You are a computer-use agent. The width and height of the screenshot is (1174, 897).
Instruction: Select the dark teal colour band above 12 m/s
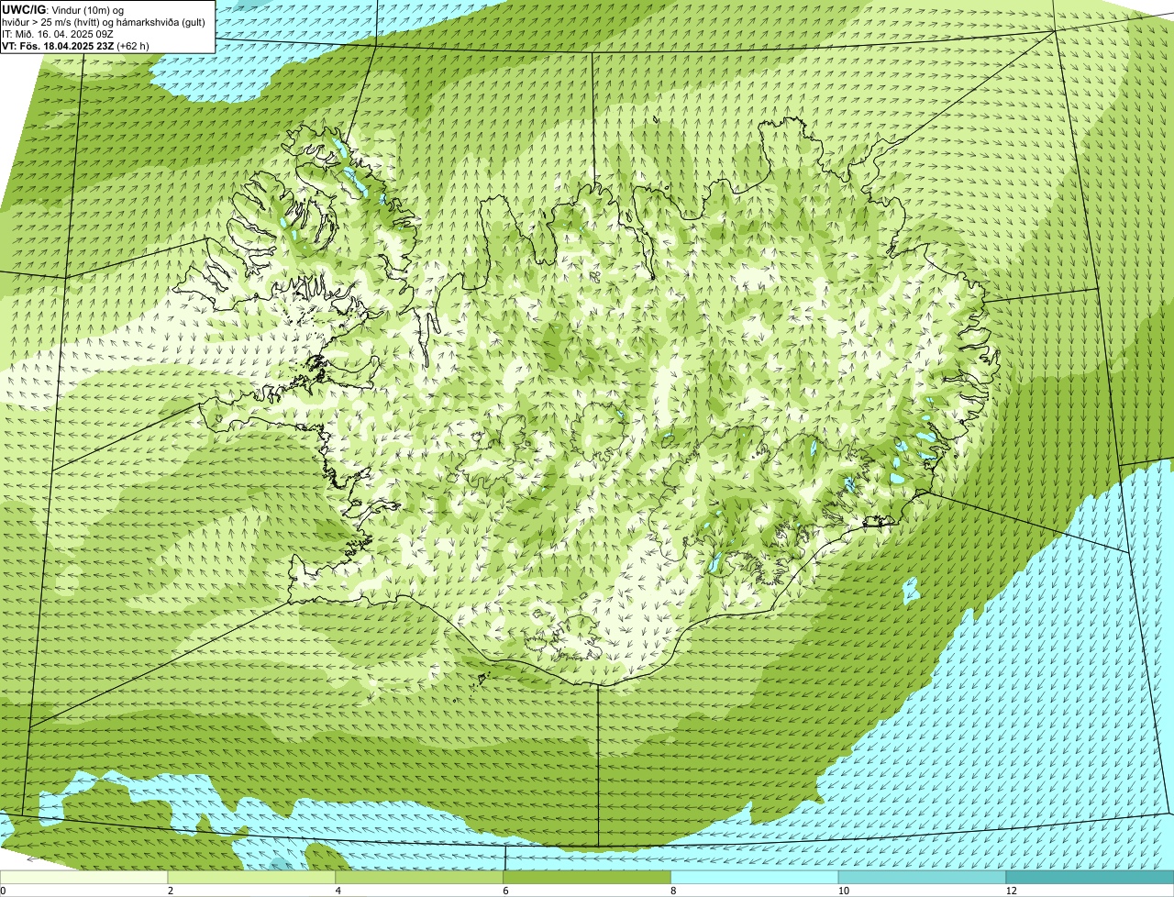(1091, 878)
